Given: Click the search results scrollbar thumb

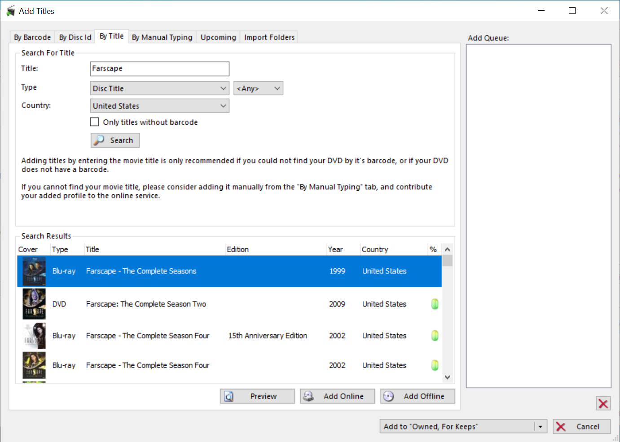Looking at the screenshot, I should pyautogui.click(x=447, y=261).
